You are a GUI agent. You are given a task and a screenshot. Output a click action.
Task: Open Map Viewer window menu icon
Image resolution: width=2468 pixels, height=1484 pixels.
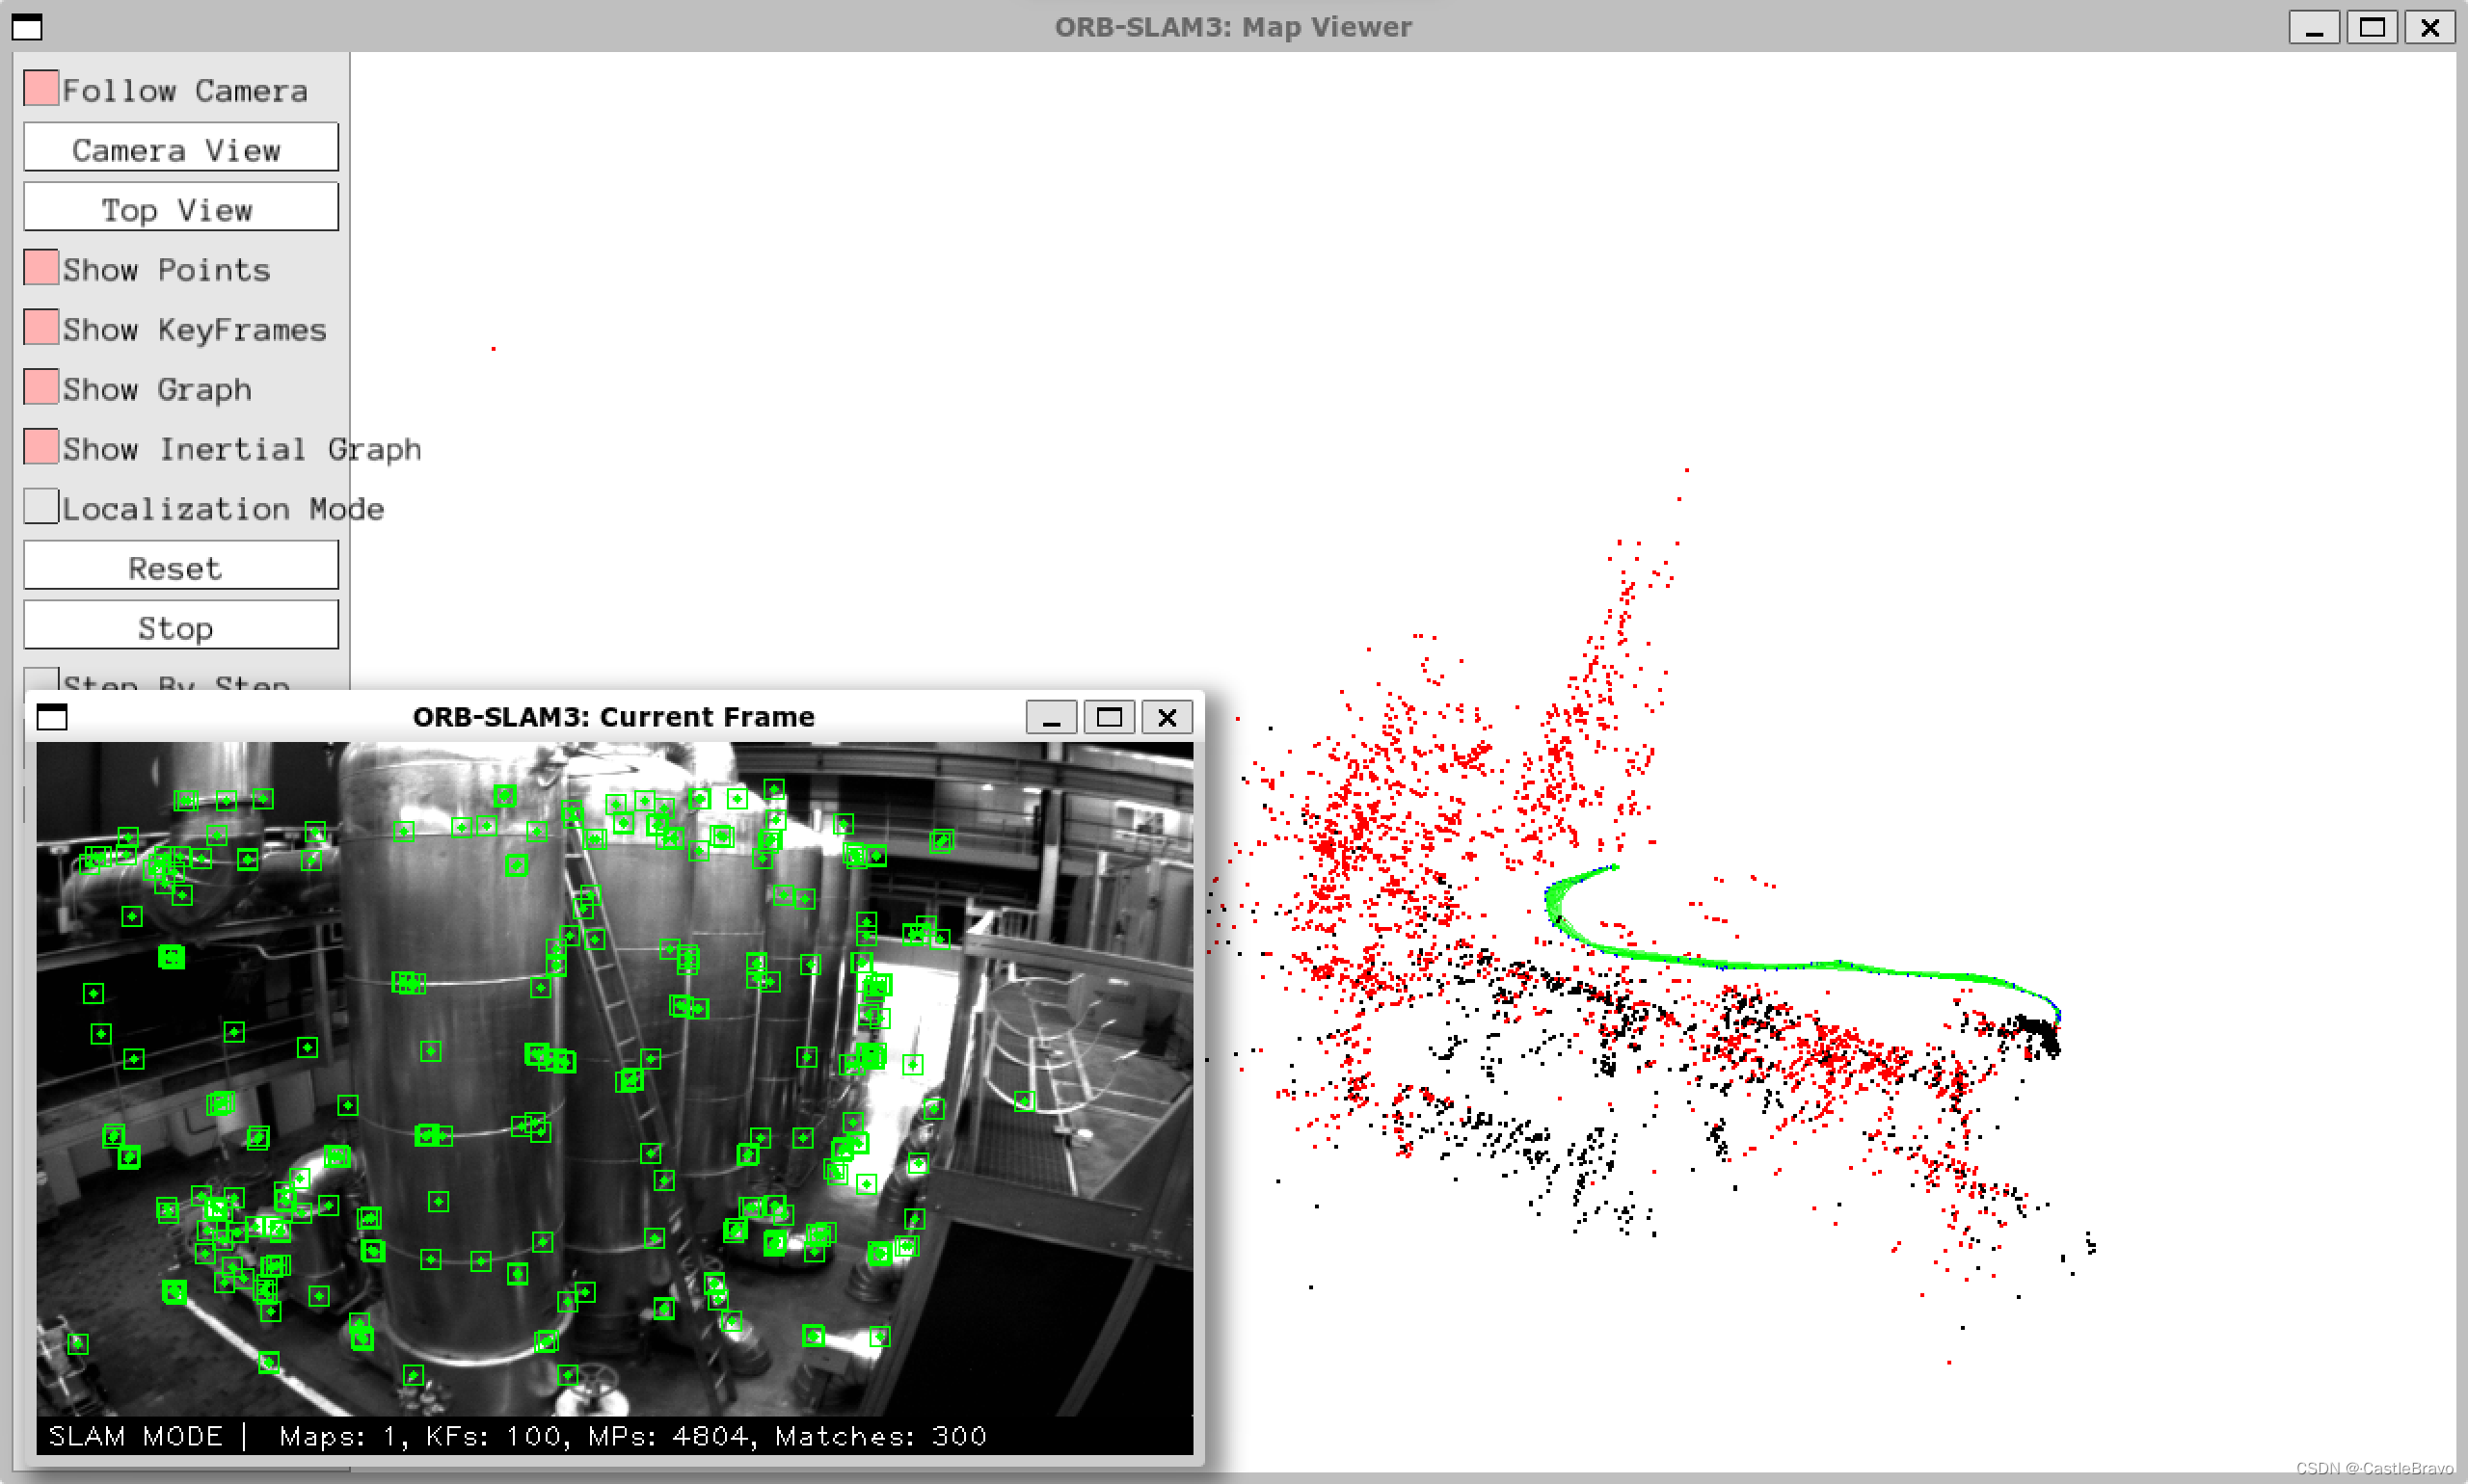click(27, 27)
